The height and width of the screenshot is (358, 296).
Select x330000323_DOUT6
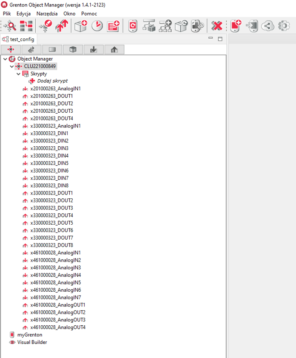[x=52, y=230]
